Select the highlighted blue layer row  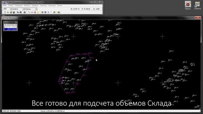(x=10, y=29)
